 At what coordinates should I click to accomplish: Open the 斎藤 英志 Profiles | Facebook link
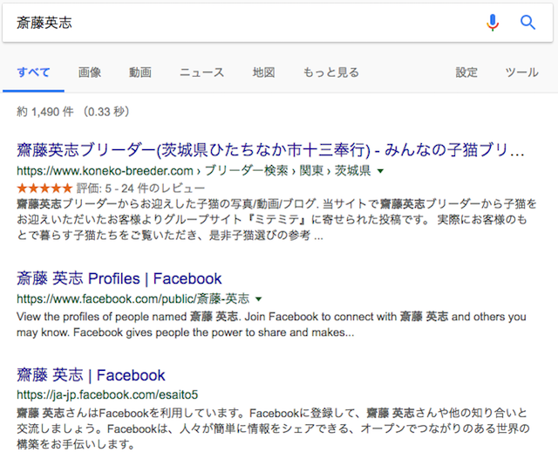[x=119, y=278]
